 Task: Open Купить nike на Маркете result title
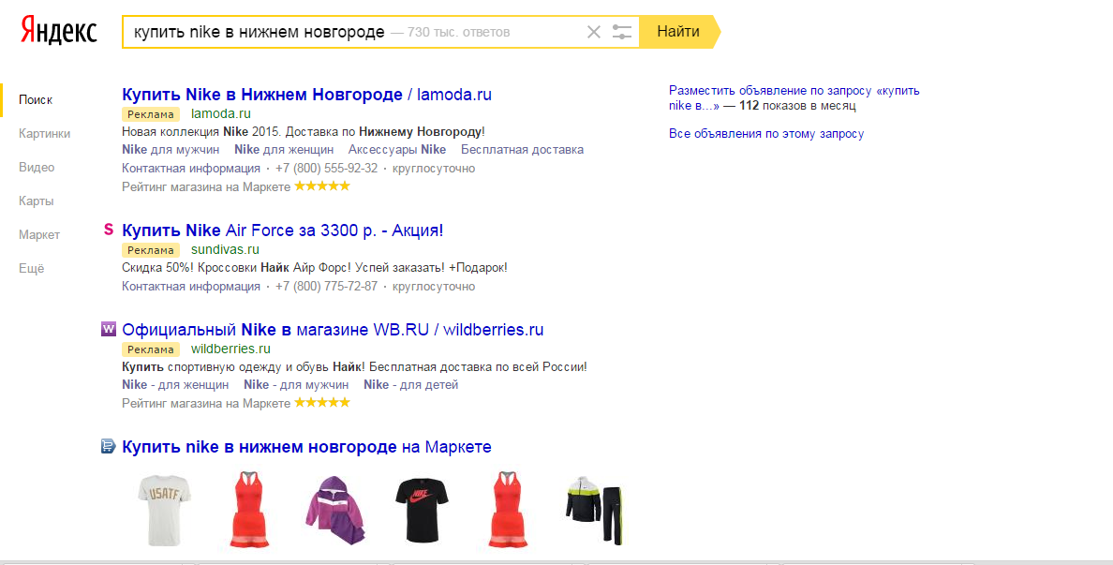coord(306,447)
